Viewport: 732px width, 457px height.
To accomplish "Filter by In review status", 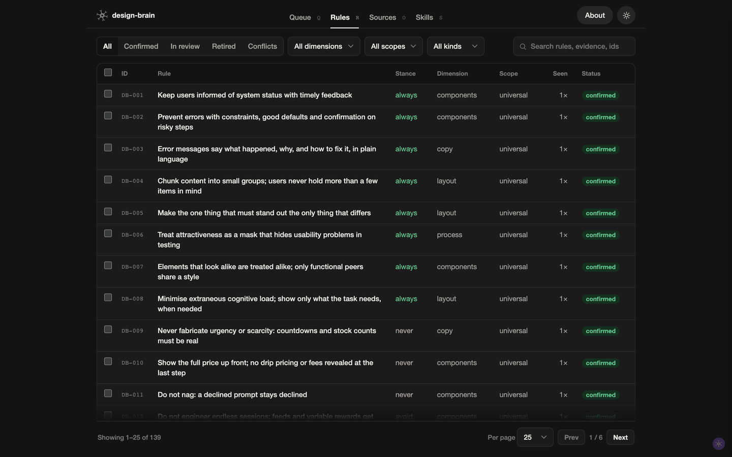I will coord(185,46).
